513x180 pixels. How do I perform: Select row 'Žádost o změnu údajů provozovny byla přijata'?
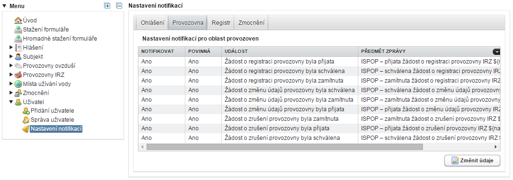[319, 109]
